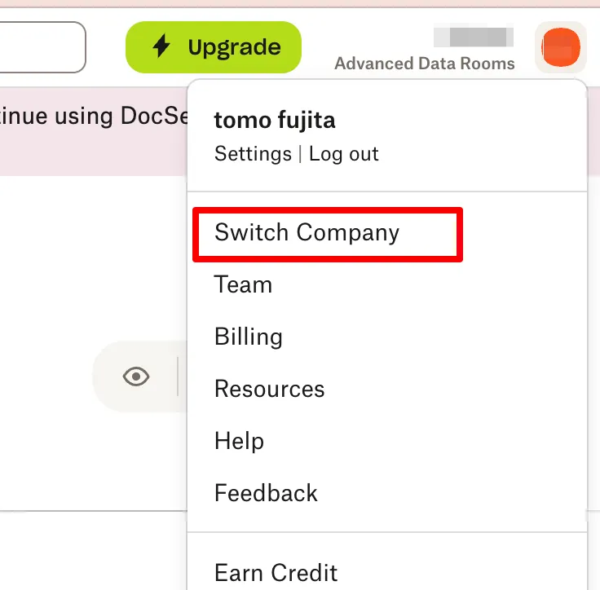Click the orange account avatar icon
Viewport: 600px width, 590px height.
(561, 46)
